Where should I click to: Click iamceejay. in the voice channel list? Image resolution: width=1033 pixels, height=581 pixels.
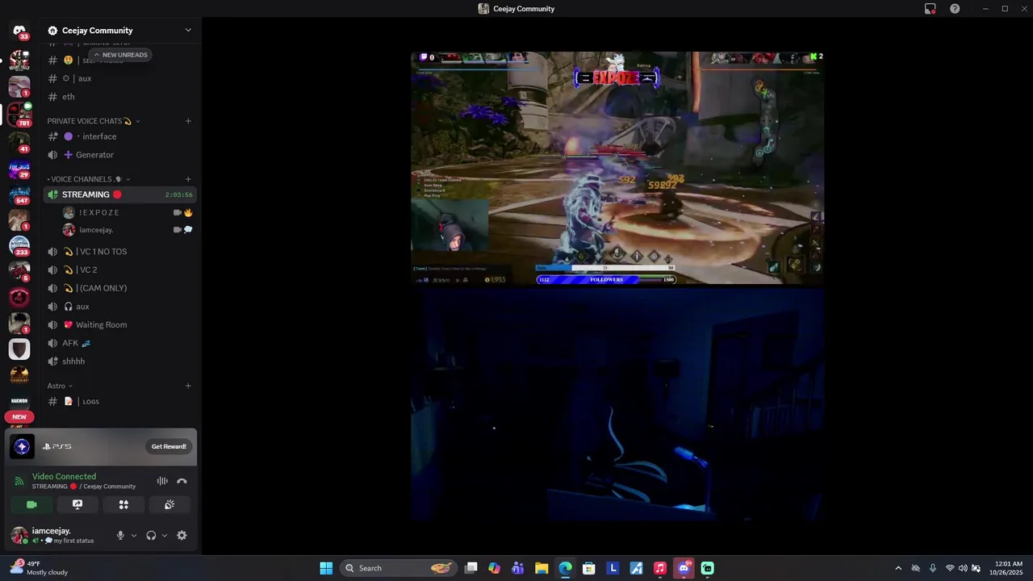[x=96, y=230]
